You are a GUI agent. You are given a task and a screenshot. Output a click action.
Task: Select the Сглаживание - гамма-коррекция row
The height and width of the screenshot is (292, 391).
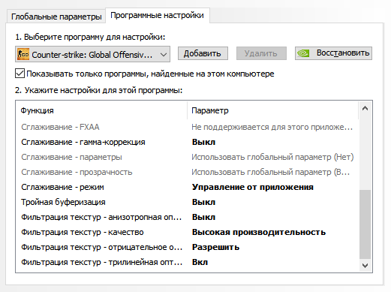(x=188, y=142)
